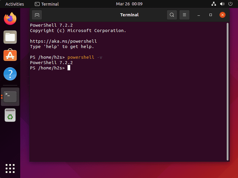The width and height of the screenshot is (238, 178).
Task: Open the terminal hamburger menu
Action: tap(184, 15)
